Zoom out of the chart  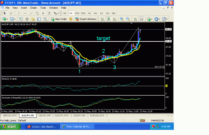click(x=128, y=19)
